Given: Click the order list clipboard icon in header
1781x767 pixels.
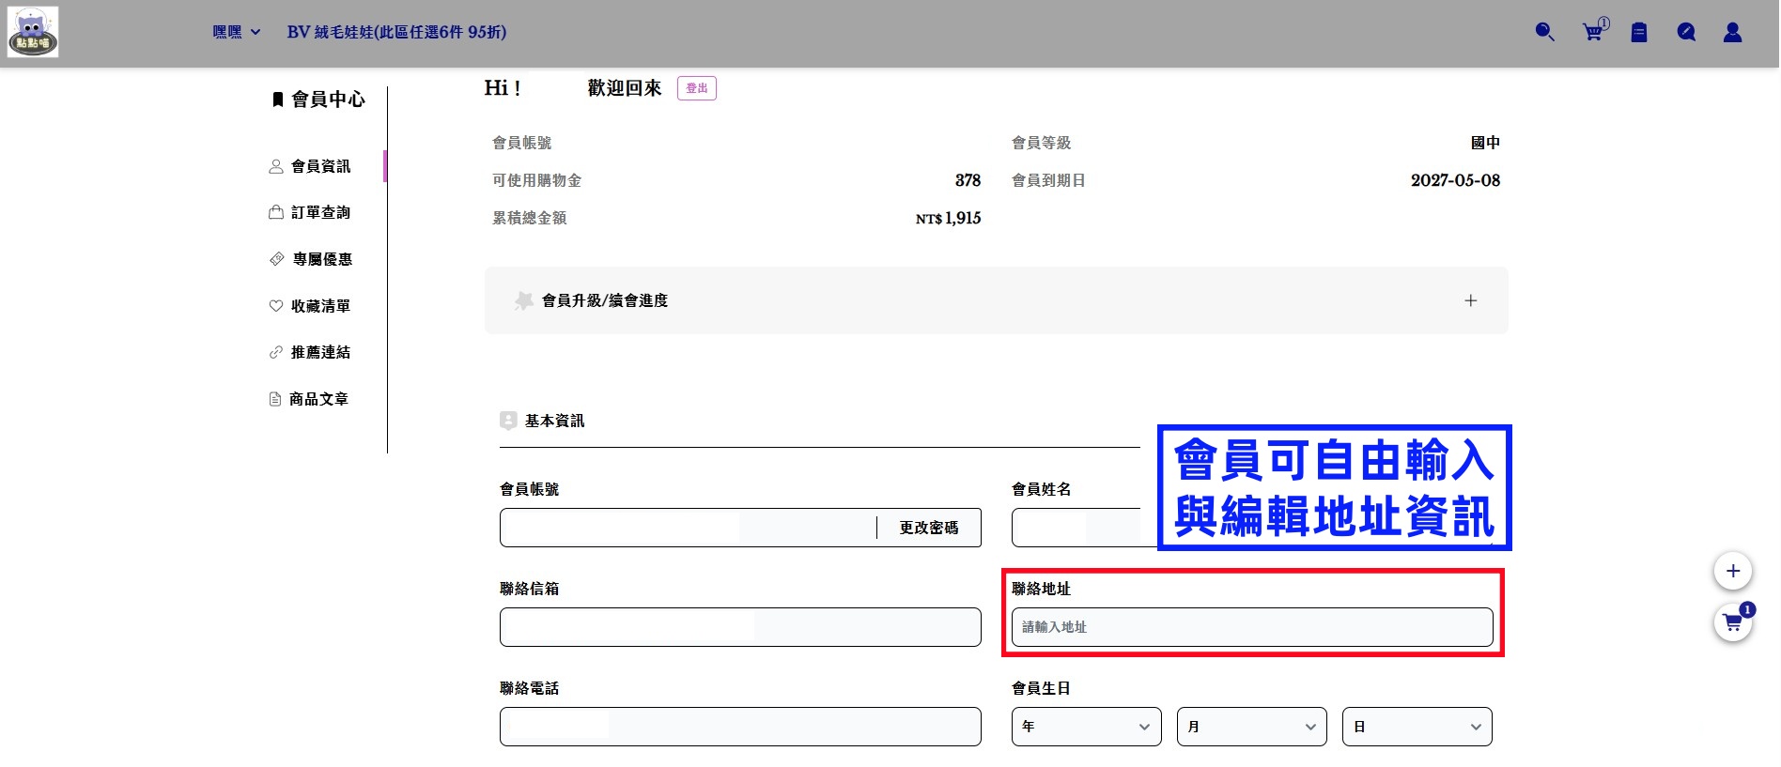Looking at the screenshot, I should [x=1639, y=33].
